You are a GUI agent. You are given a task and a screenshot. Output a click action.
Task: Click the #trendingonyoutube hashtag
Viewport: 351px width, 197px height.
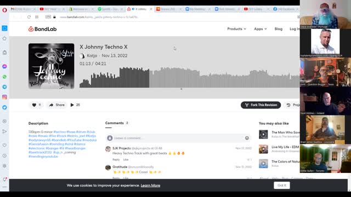pyautogui.click(x=43, y=157)
